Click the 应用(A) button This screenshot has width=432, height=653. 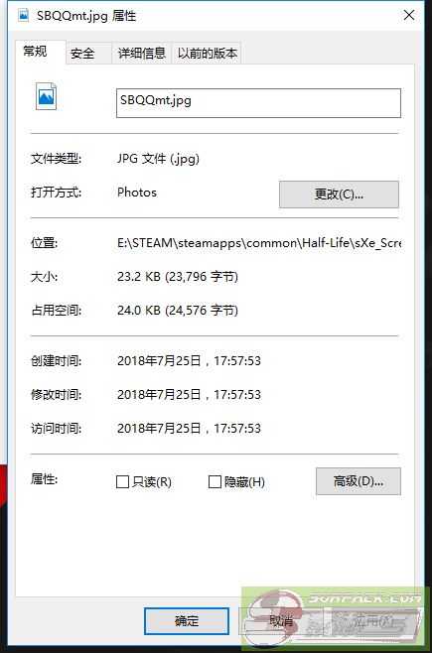[373, 621]
